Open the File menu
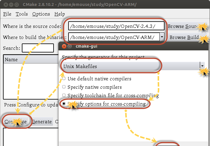Screen dimensions: 210x146 pyautogui.click(x=7, y=14)
